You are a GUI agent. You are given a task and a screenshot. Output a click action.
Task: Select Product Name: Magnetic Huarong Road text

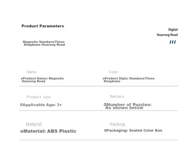[42, 80]
